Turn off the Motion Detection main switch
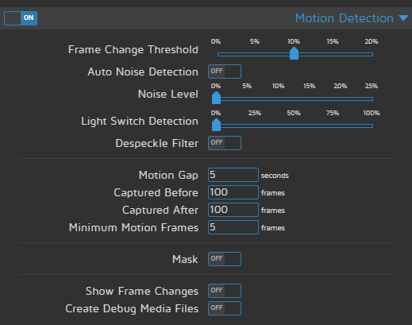This screenshot has width=412, height=325. [x=21, y=18]
